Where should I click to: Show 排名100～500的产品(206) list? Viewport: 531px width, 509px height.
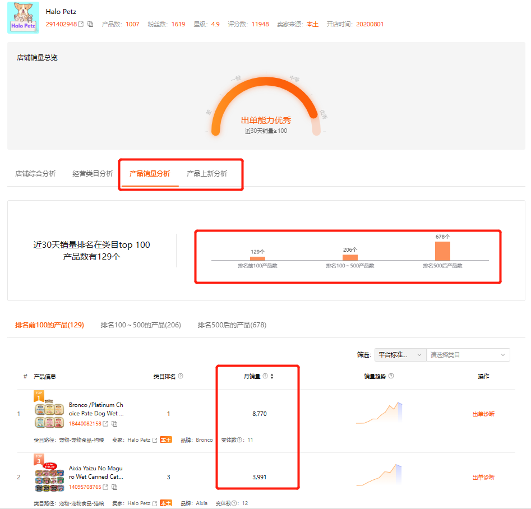click(141, 325)
